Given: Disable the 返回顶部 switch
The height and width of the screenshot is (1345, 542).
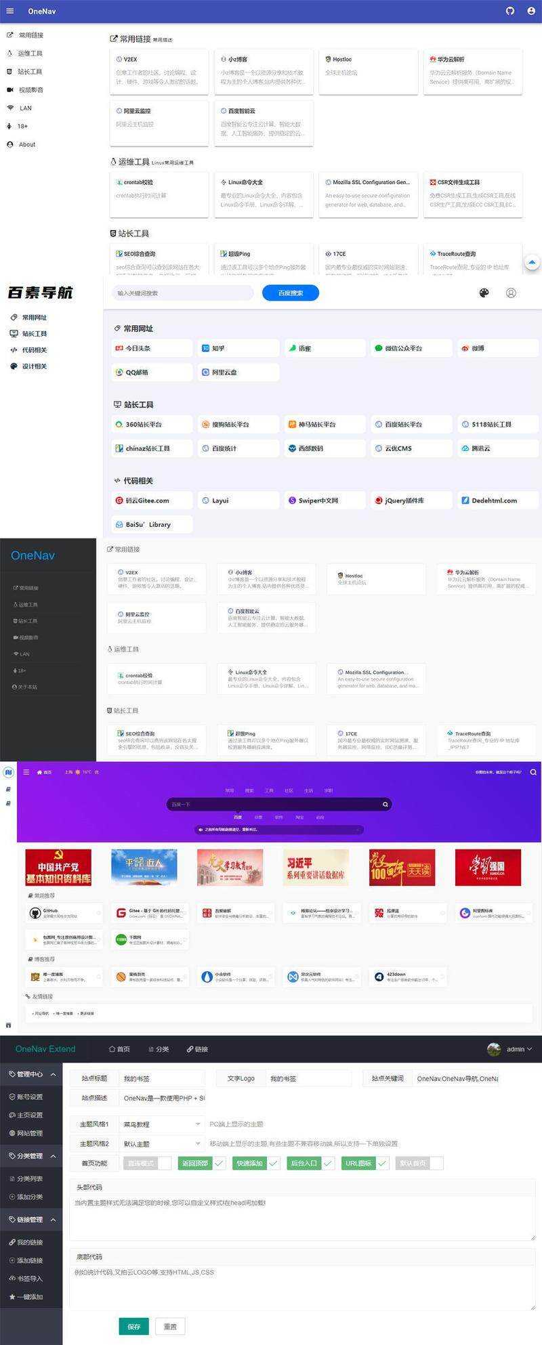Looking at the screenshot, I should coord(202,1163).
